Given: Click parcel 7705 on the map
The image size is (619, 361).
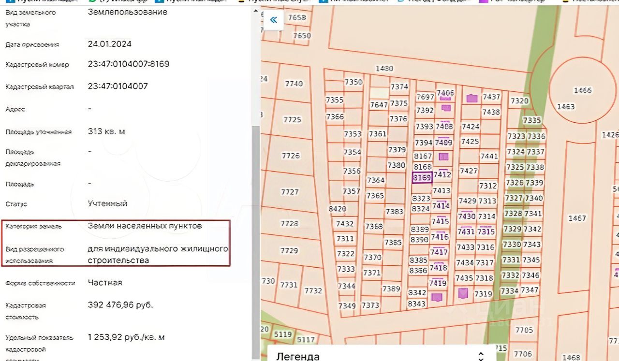Looking at the screenshot, I should click(524, 330).
